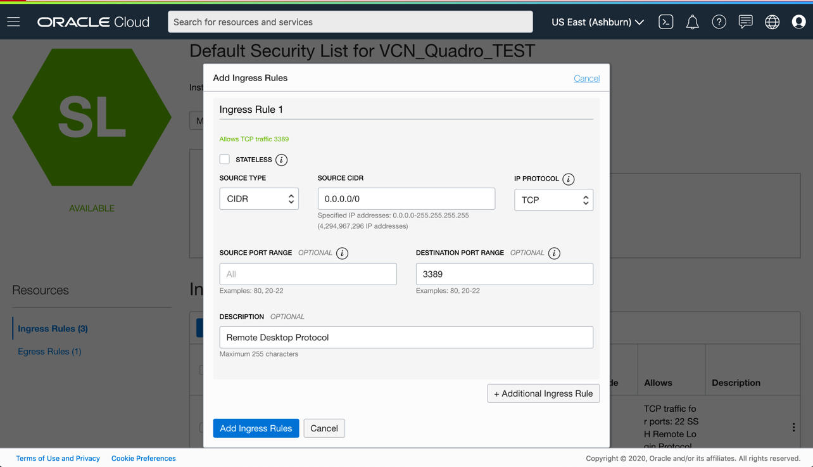Open the notifications bell
The width and height of the screenshot is (813, 467).
click(x=692, y=22)
